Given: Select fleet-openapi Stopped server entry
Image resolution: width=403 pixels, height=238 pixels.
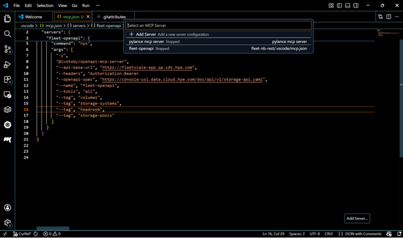Looking at the screenshot, I should pyautogui.click(x=218, y=49).
